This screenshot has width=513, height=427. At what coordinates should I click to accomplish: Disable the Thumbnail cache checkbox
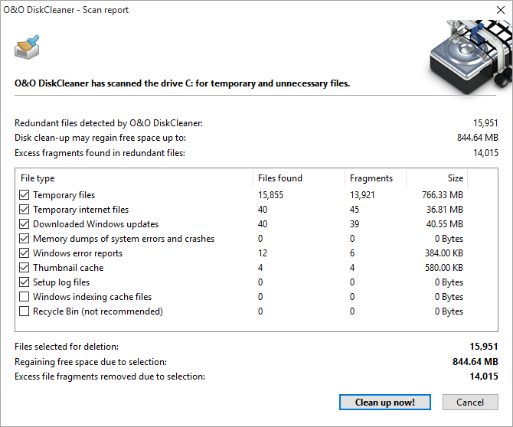click(24, 267)
